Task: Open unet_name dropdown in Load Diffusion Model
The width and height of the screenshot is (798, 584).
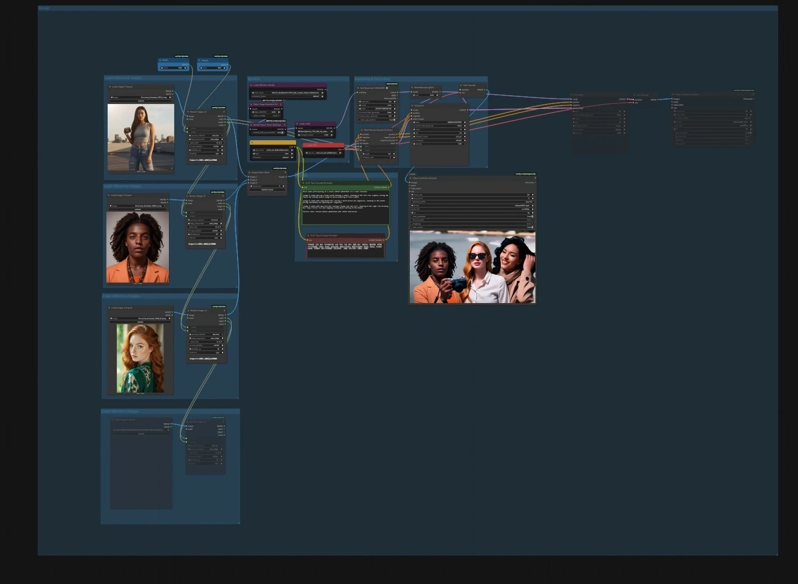Action: [x=288, y=93]
